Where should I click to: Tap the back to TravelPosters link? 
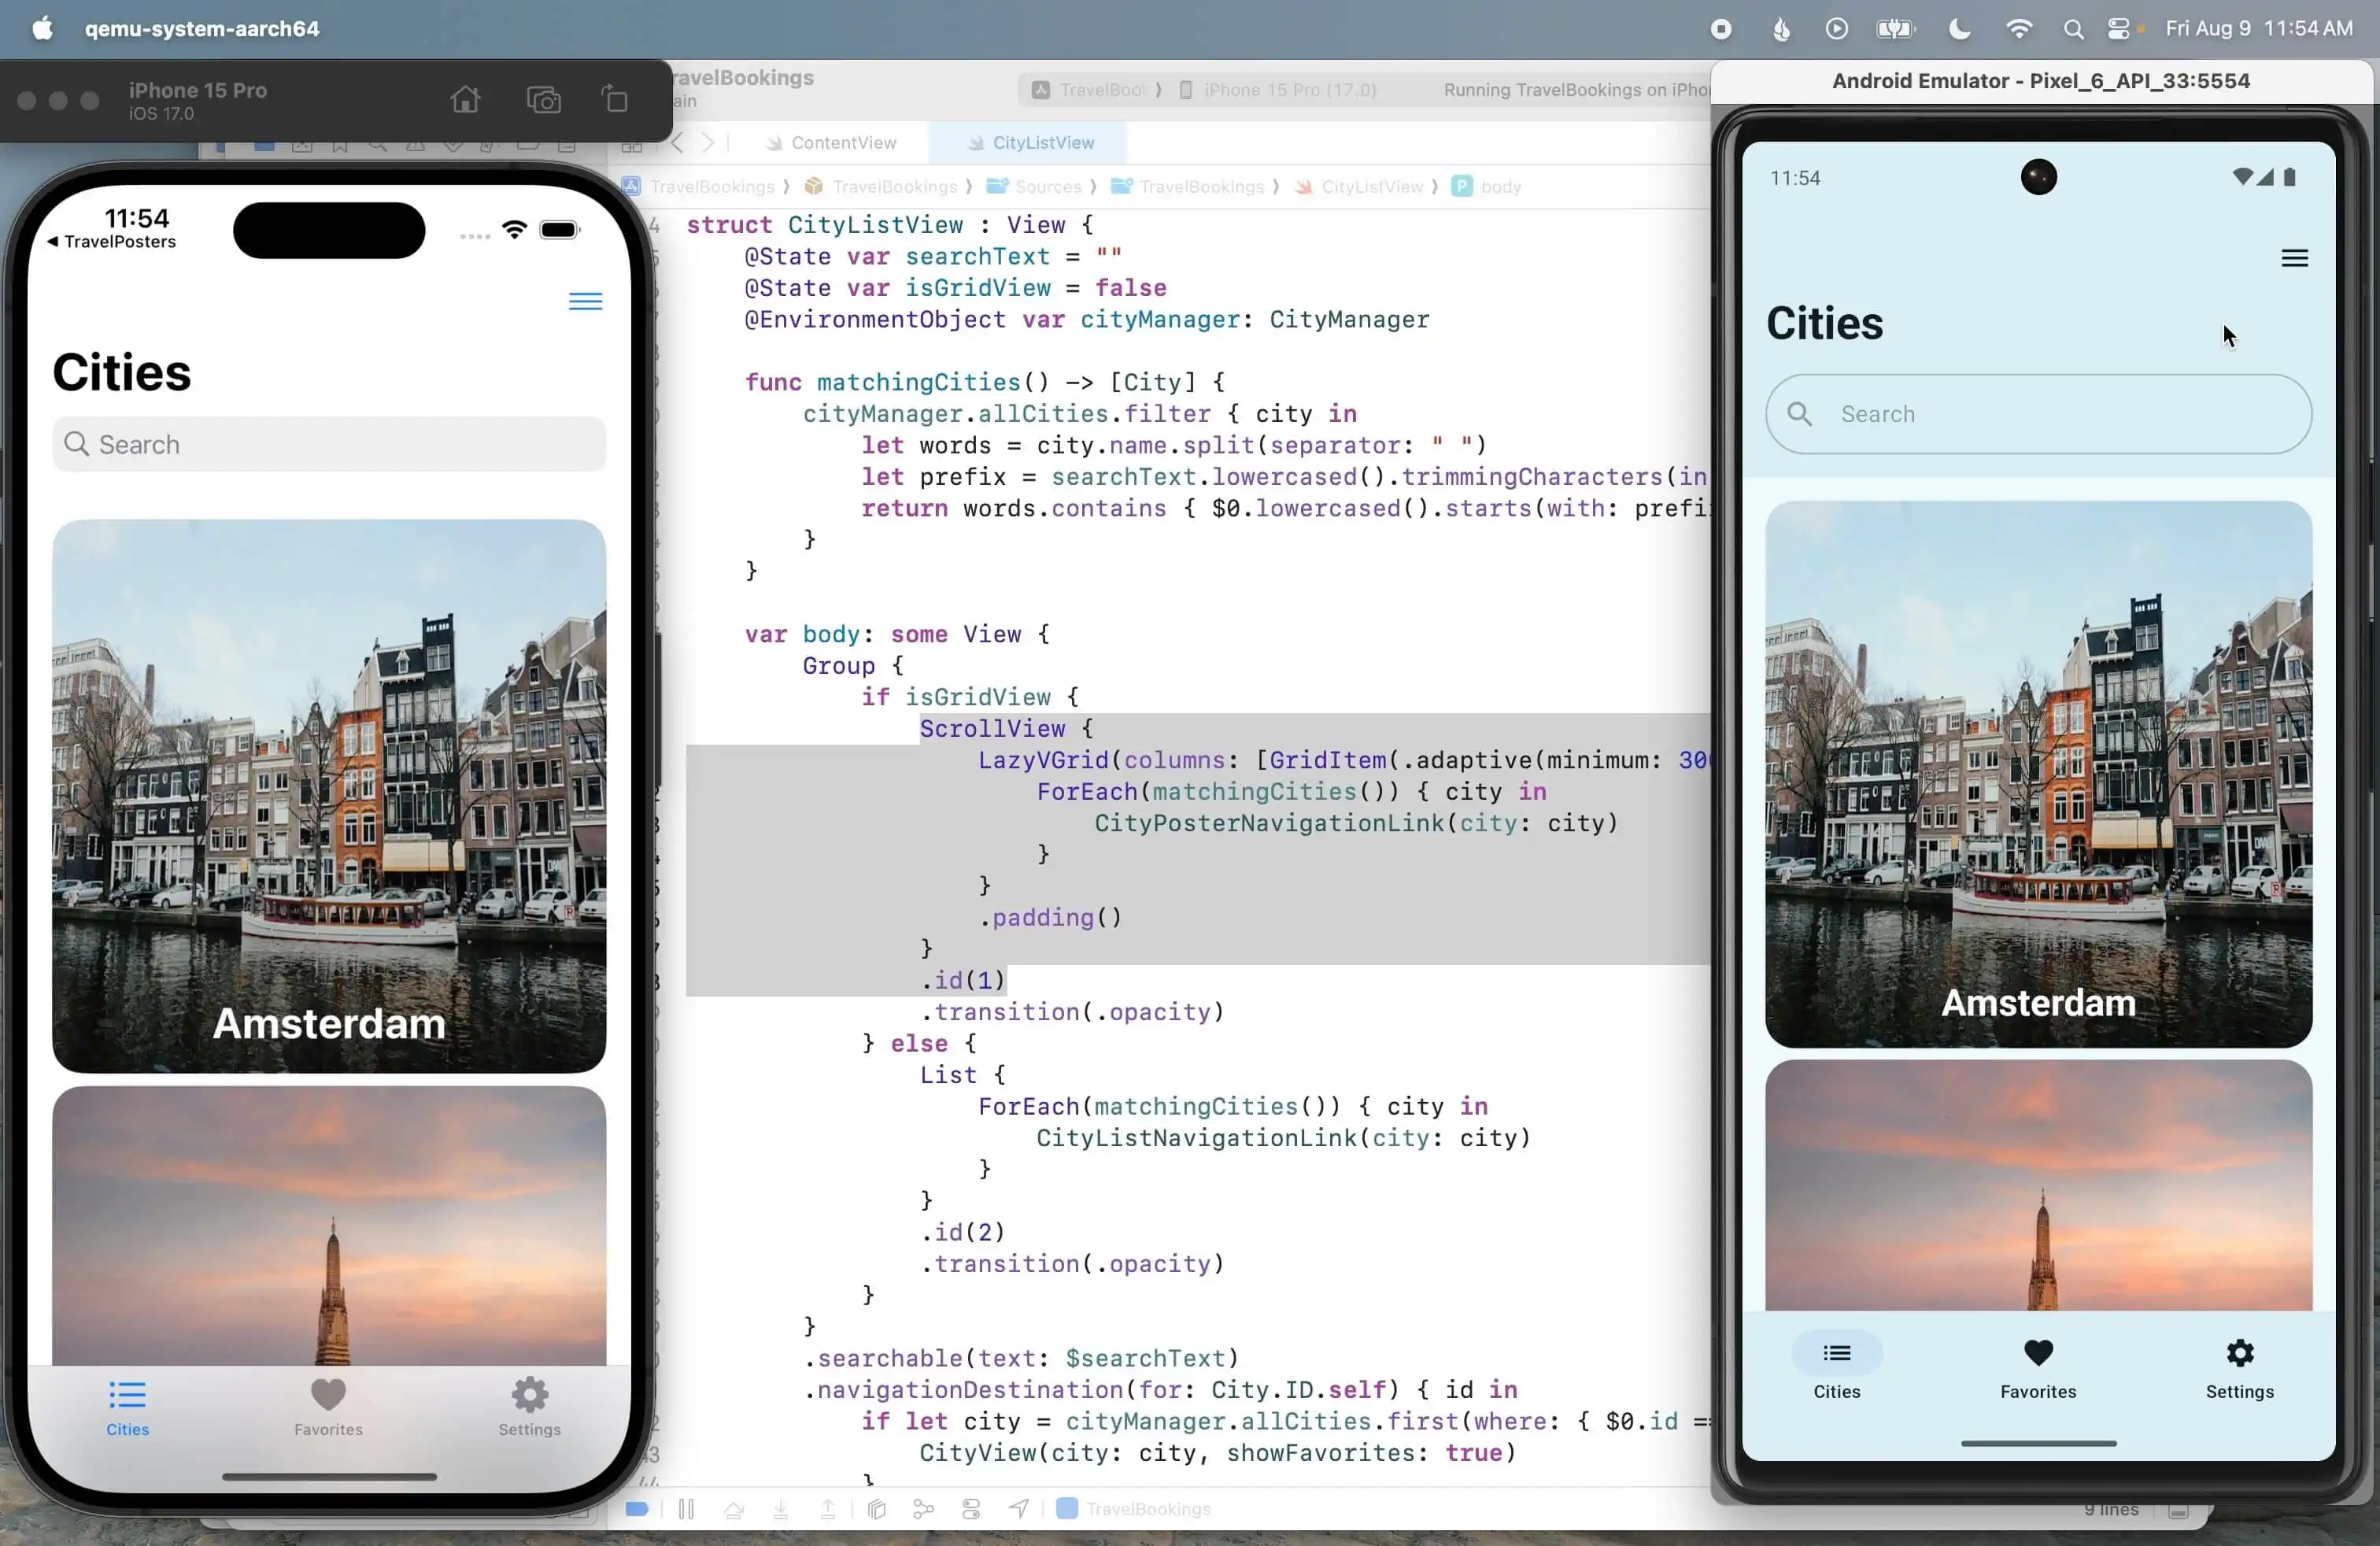tap(112, 242)
